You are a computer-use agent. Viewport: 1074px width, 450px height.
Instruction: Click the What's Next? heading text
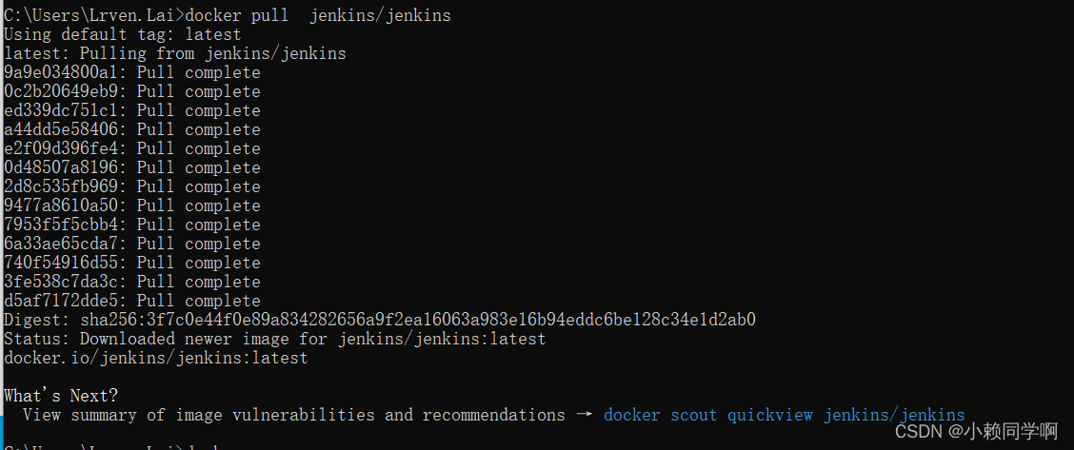coord(61,396)
